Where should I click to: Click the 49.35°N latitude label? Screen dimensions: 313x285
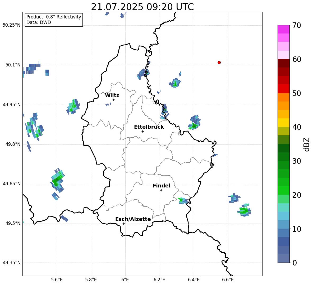tap(12, 263)
